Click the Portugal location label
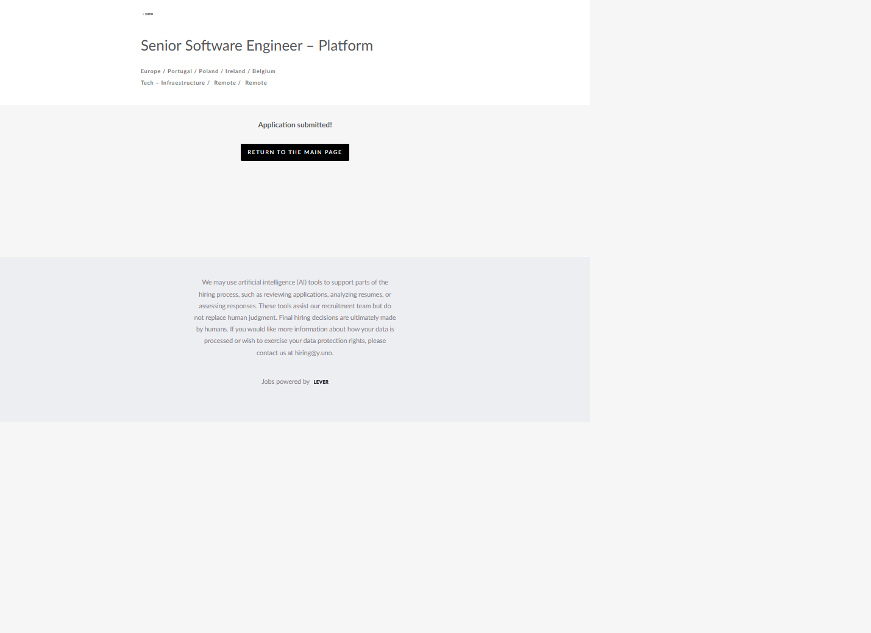871x633 pixels. [180, 71]
